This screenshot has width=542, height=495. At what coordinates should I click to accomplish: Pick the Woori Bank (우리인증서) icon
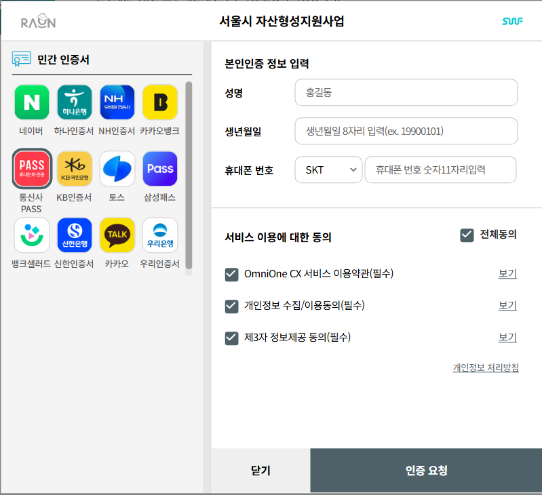160,235
